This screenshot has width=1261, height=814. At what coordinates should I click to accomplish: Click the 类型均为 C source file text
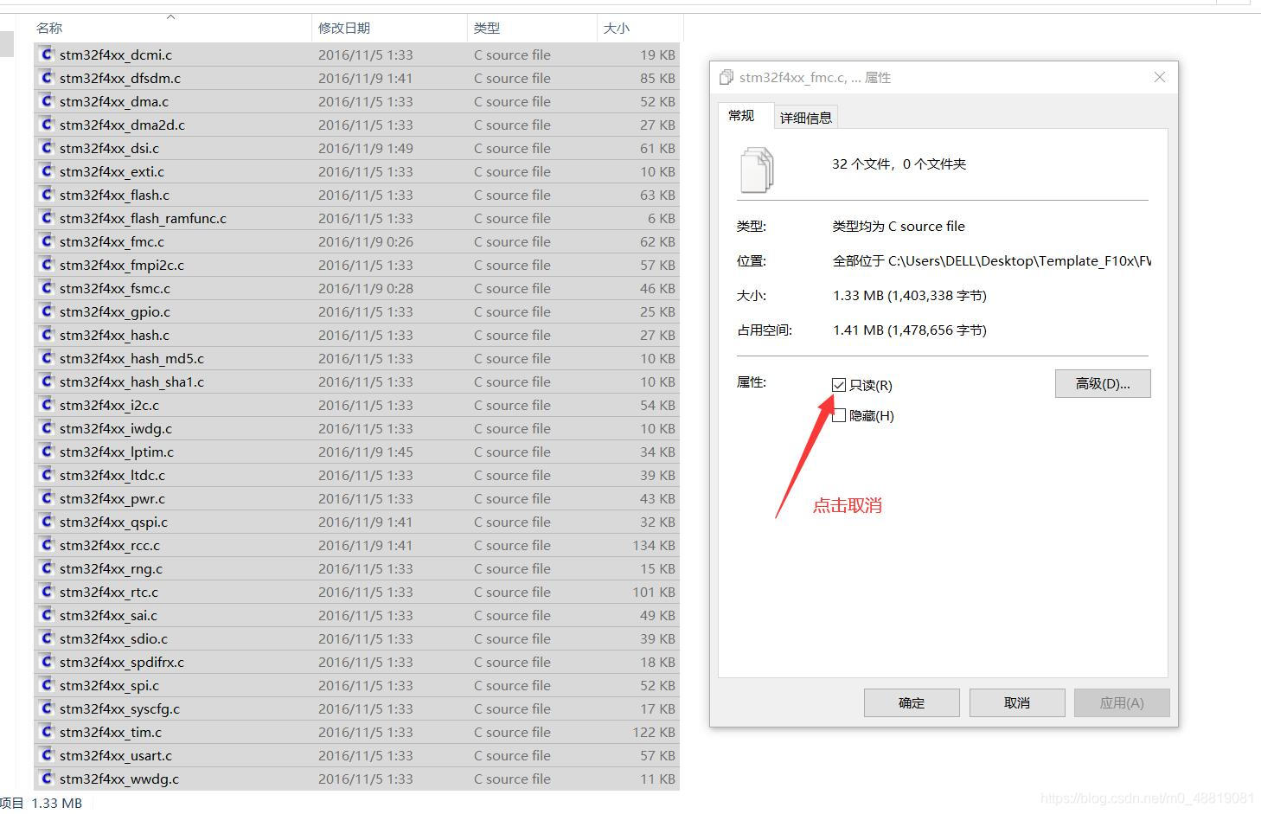tap(899, 226)
